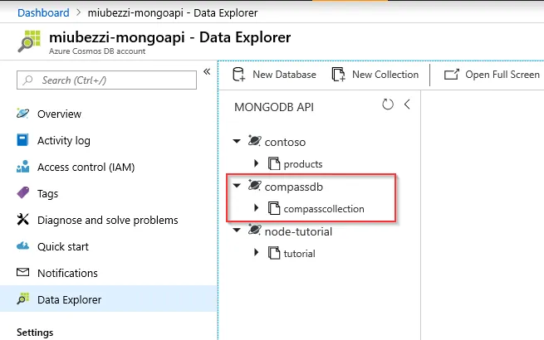Click the Diagnose wrench icon

(23, 220)
